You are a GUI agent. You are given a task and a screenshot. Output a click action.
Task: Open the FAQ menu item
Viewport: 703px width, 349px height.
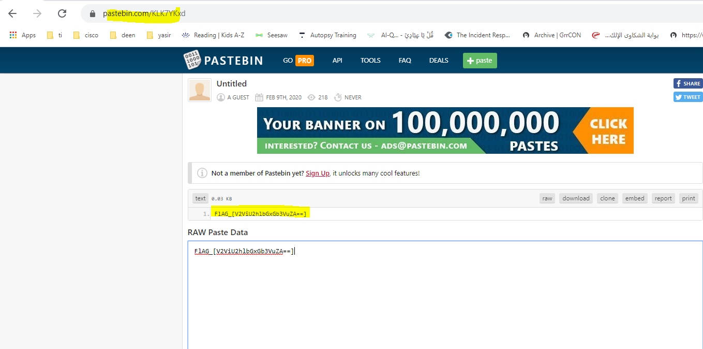tap(405, 61)
